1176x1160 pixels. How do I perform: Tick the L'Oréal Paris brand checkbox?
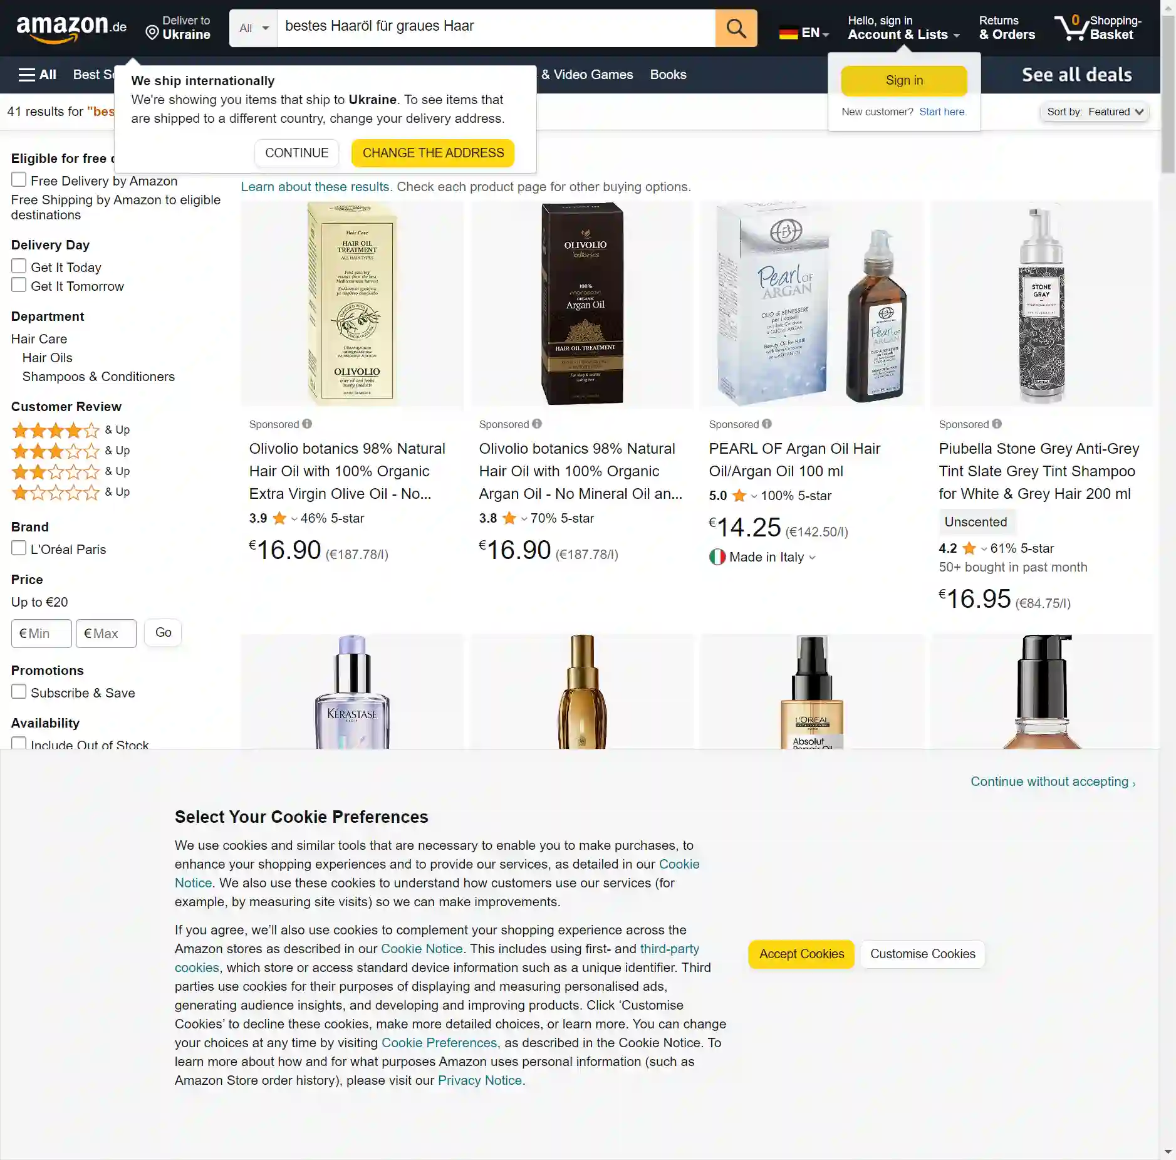click(19, 548)
